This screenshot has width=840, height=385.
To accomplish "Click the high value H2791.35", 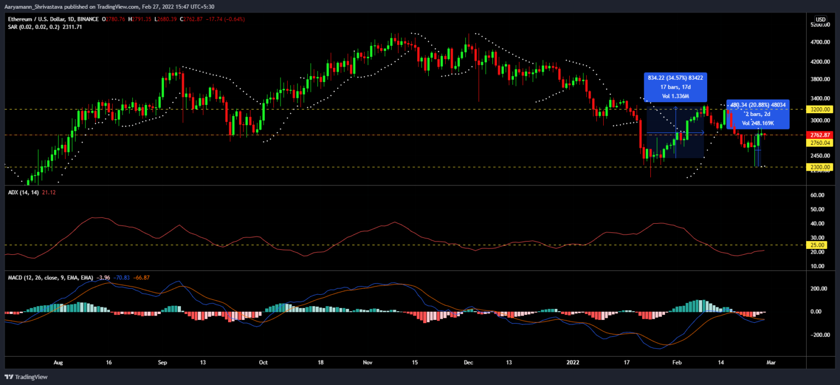I will [139, 19].
